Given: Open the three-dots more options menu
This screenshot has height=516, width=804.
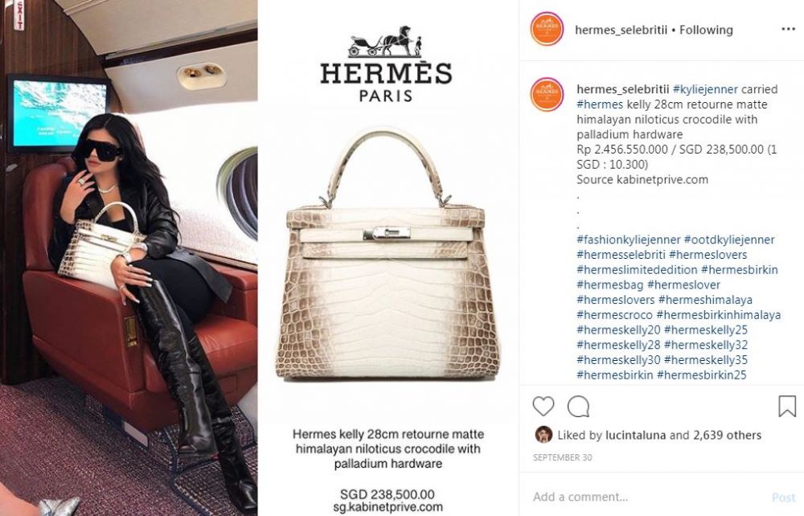Looking at the screenshot, I should [x=788, y=29].
